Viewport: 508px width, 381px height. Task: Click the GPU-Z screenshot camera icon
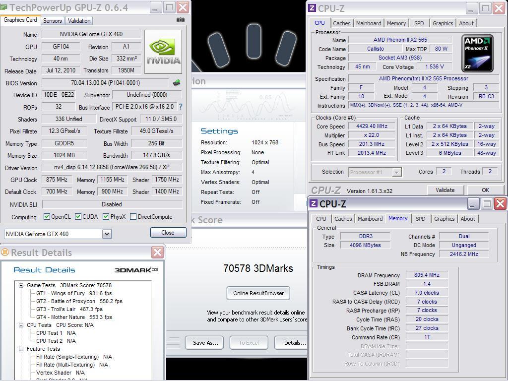(181, 20)
